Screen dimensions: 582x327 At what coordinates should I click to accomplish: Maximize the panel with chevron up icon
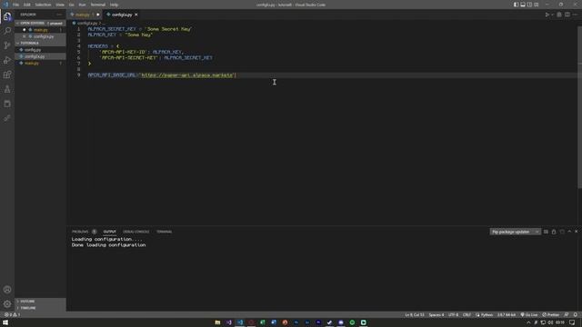click(569, 232)
